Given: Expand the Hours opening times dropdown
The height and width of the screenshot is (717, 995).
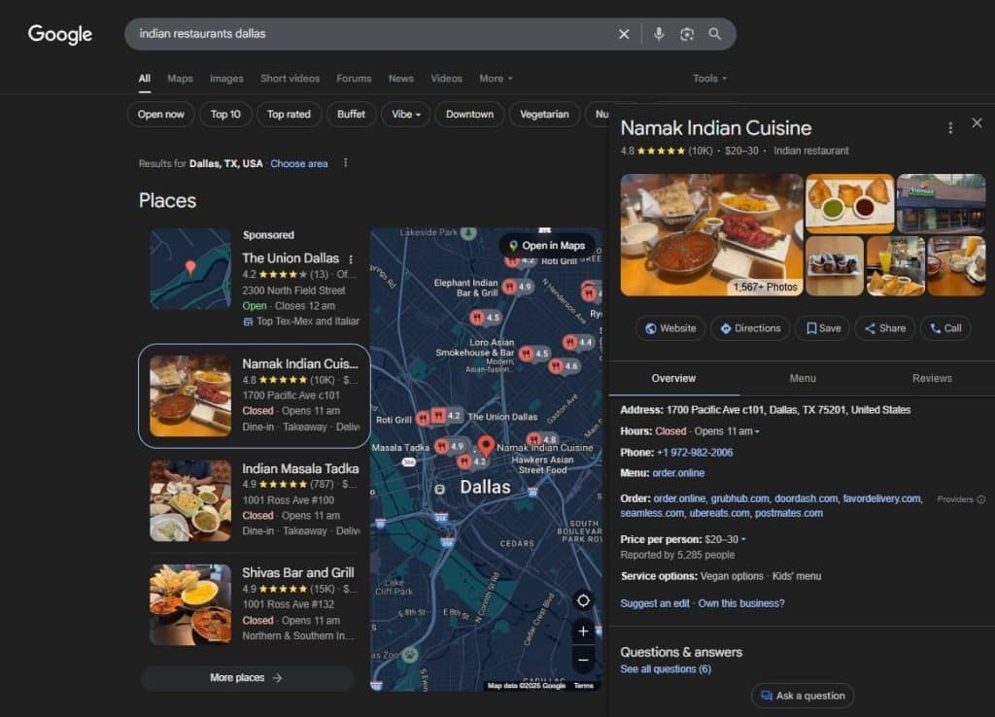Looking at the screenshot, I should tap(727, 431).
